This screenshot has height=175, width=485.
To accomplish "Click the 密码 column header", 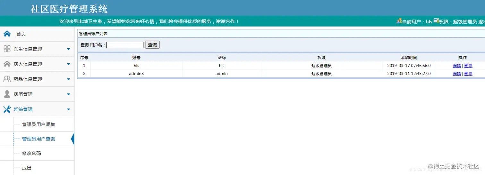I will coord(222,58).
